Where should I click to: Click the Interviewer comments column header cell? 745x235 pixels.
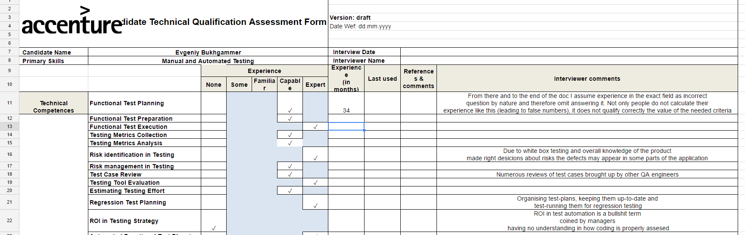(x=587, y=79)
